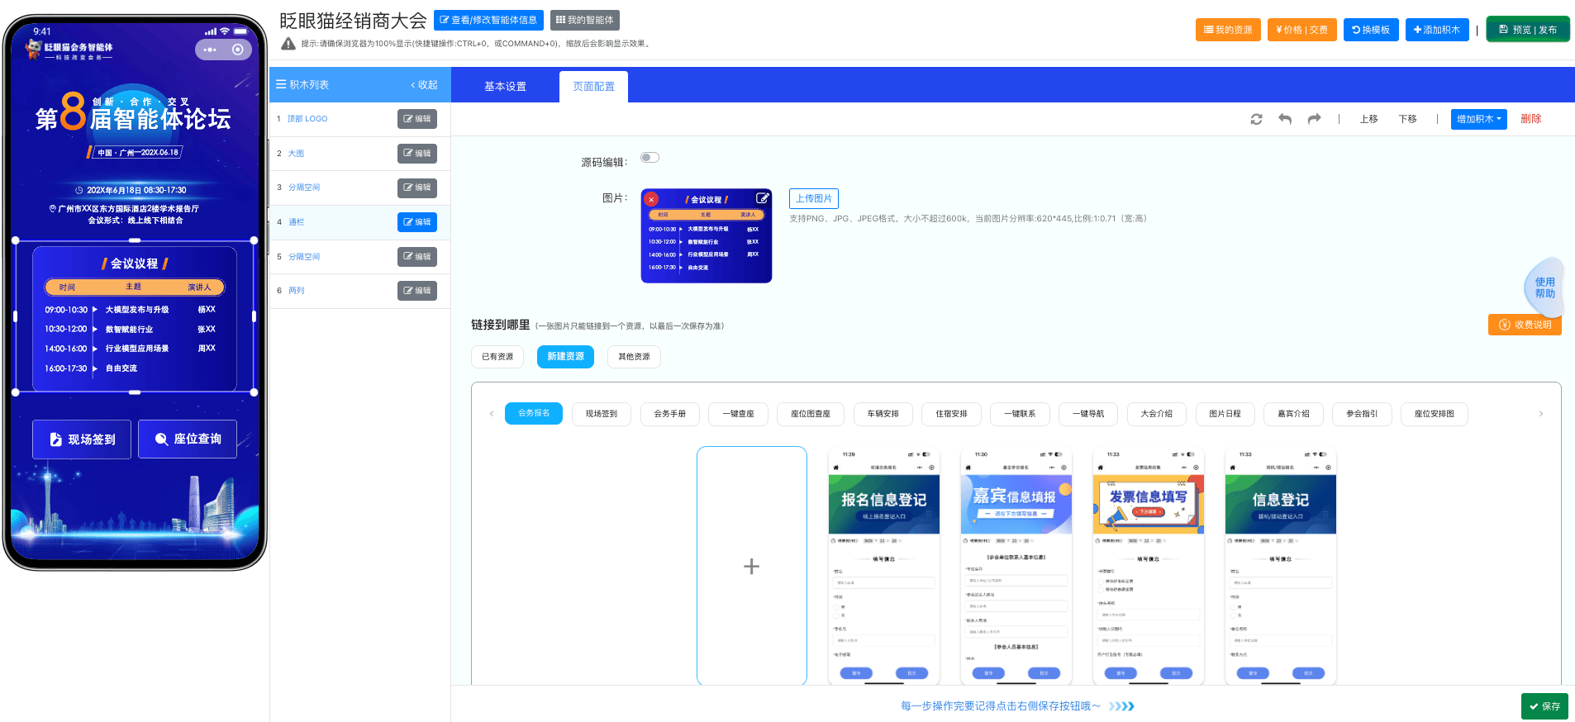Image resolution: width=1575 pixels, height=722 pixels.
Task: Toggle the 源码编辑 switch
Action: click(x=650, y=158)
